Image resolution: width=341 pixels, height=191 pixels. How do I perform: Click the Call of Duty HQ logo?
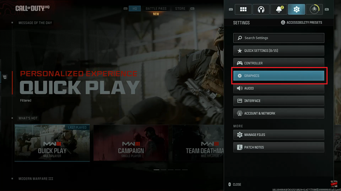point(32,8)
